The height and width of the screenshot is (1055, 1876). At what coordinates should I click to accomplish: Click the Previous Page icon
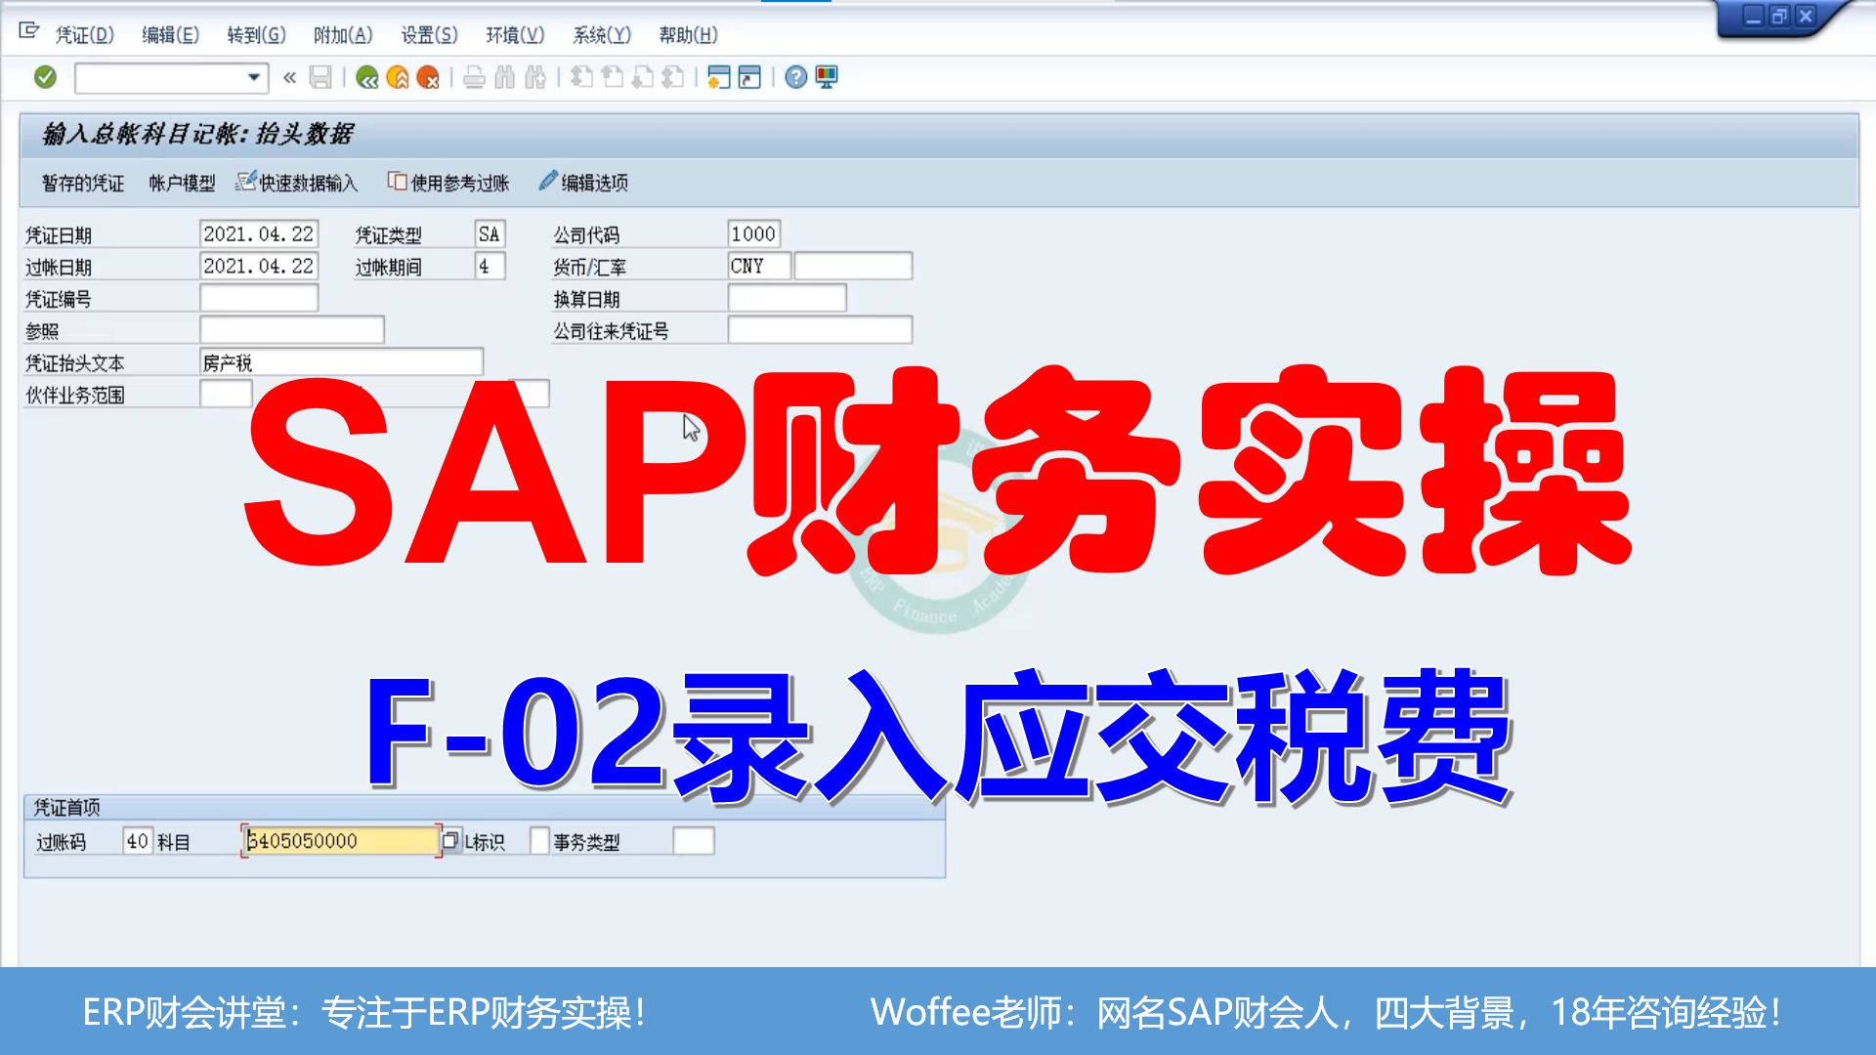click(x=613, y=77)
